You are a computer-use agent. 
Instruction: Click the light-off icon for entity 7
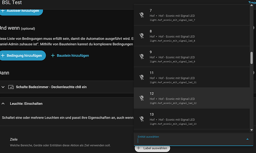click(x=142, y=15)
